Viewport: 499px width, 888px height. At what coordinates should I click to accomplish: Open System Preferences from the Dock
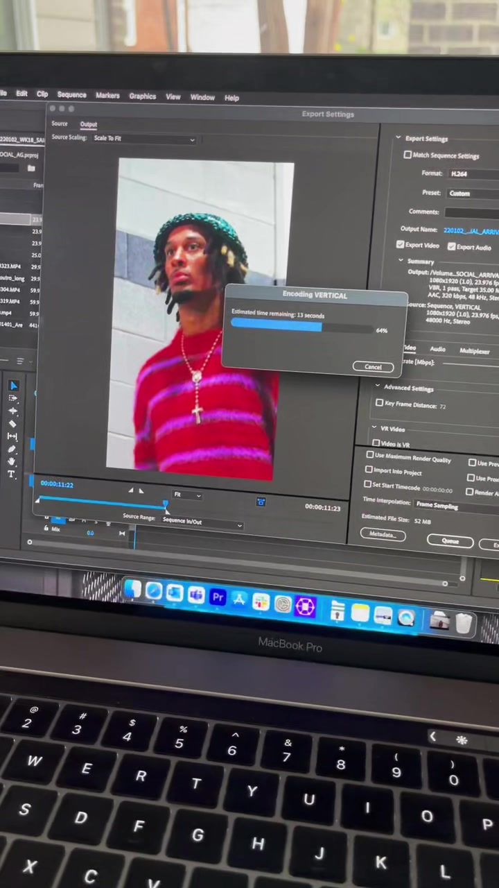pos(283,605)
